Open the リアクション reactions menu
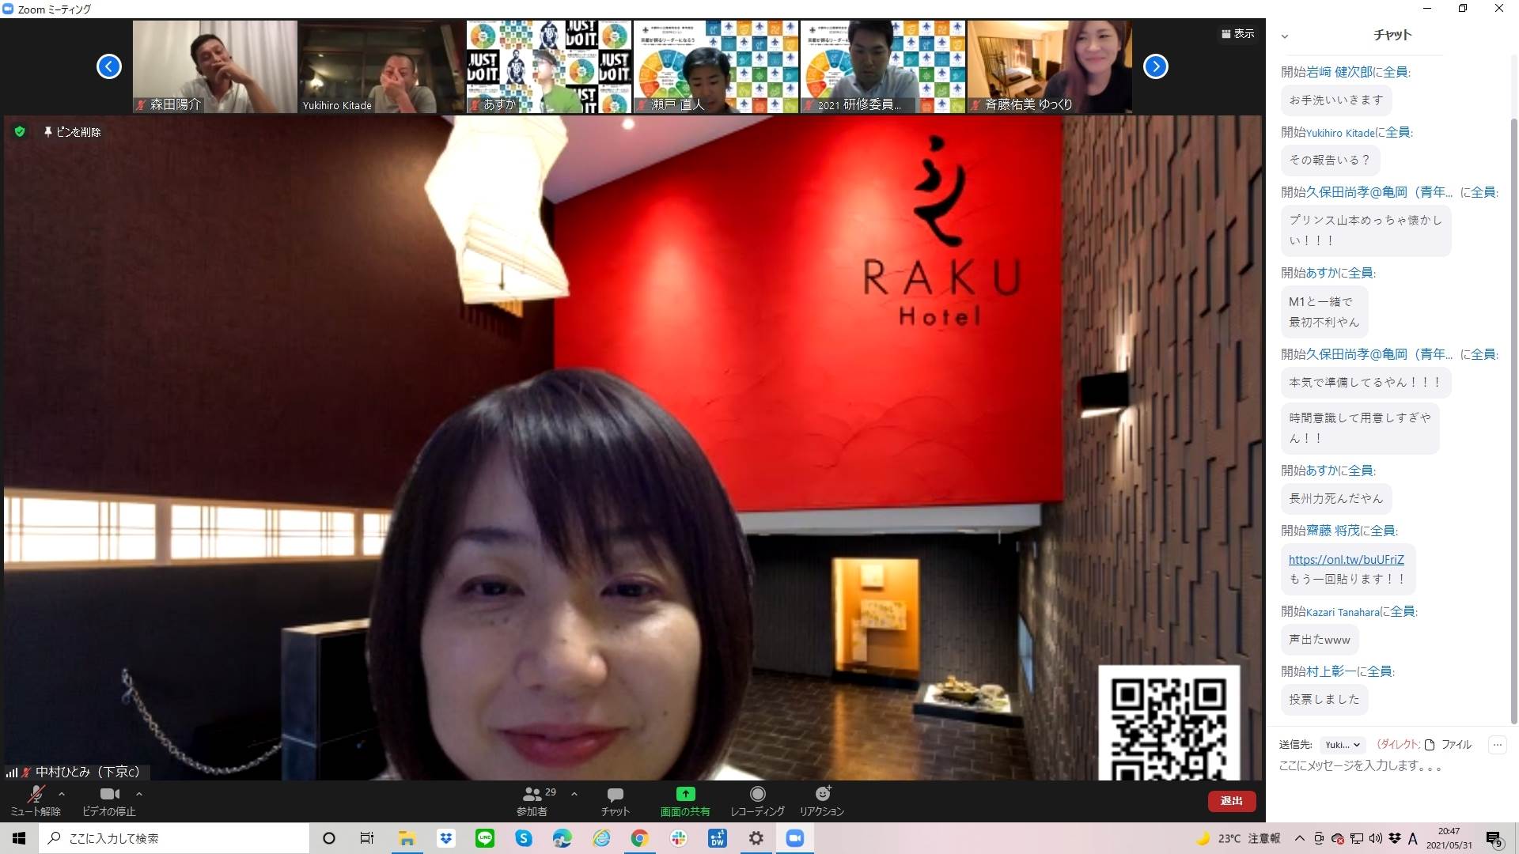Screen dimensions: 1519x854 coord(822,800)
